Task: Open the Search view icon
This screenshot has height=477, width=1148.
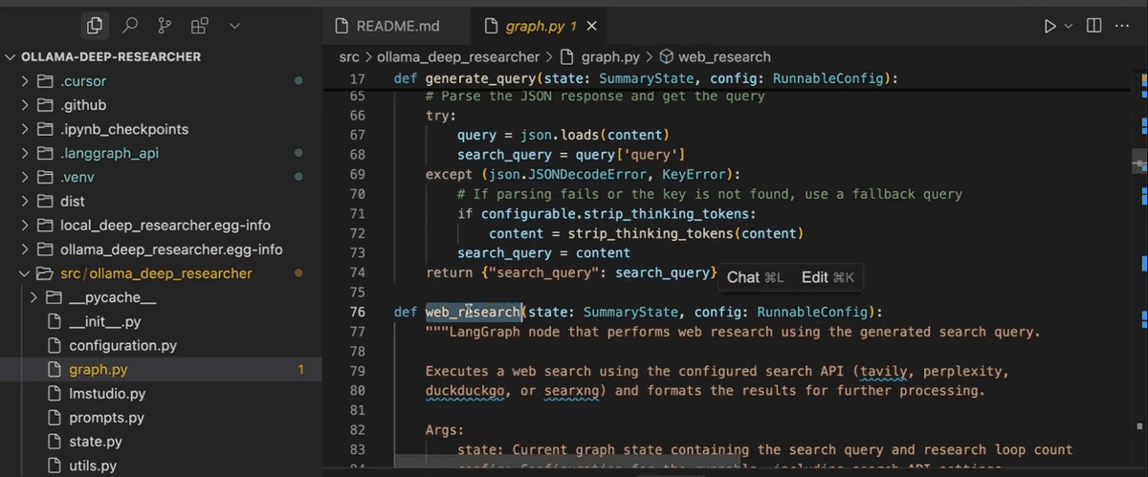Action: (x=130, y=26)
